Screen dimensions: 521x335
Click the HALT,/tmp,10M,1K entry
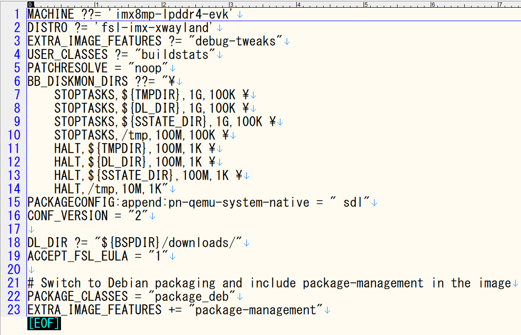(110, 189)
